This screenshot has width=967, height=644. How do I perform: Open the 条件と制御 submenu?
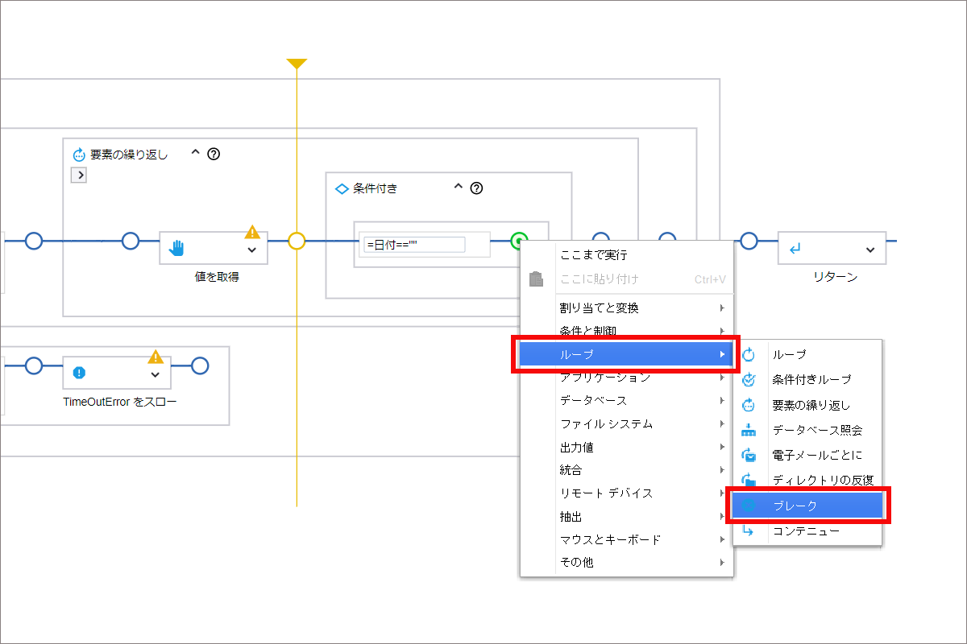(x=627, y=331)
